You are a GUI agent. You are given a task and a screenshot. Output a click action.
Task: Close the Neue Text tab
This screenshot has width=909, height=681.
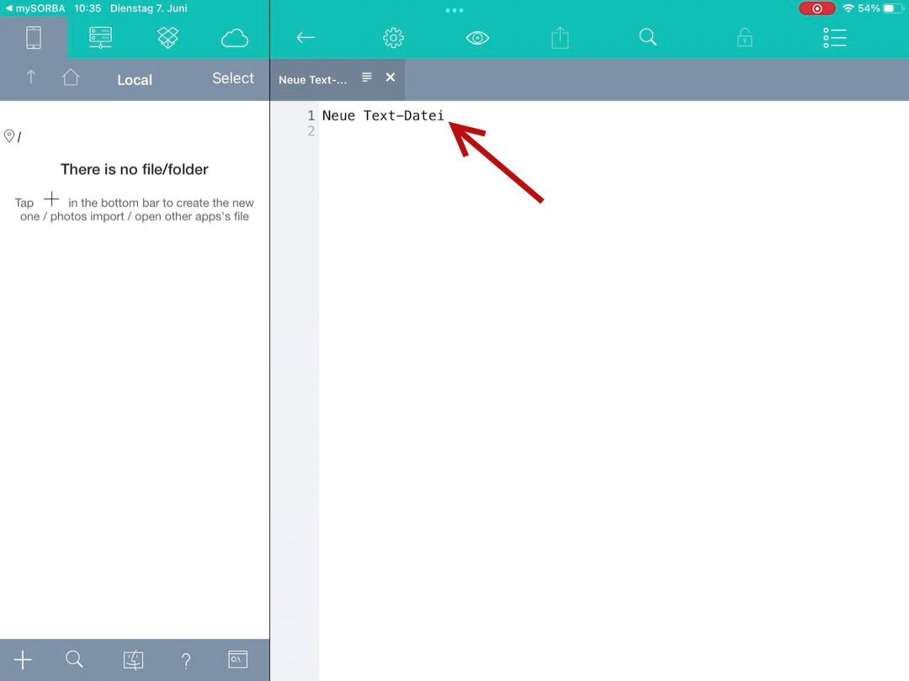pos(391,77)
